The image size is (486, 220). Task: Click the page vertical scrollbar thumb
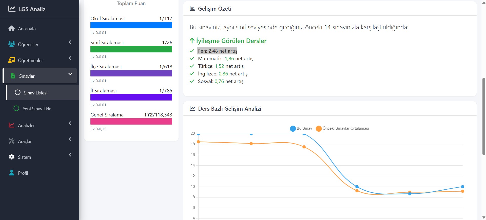484,116
